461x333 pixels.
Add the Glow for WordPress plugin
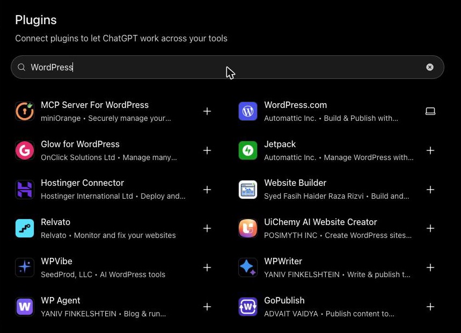(x=207, y=150)
